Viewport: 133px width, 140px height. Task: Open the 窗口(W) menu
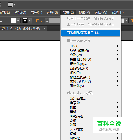tap(101, 12)
